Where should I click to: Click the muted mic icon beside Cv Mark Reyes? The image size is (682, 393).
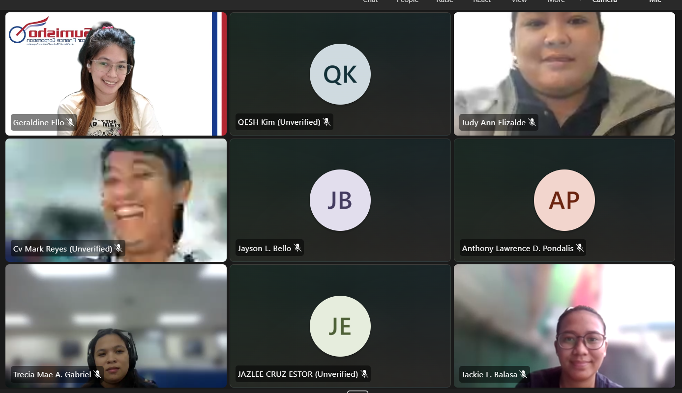[119, 249]
